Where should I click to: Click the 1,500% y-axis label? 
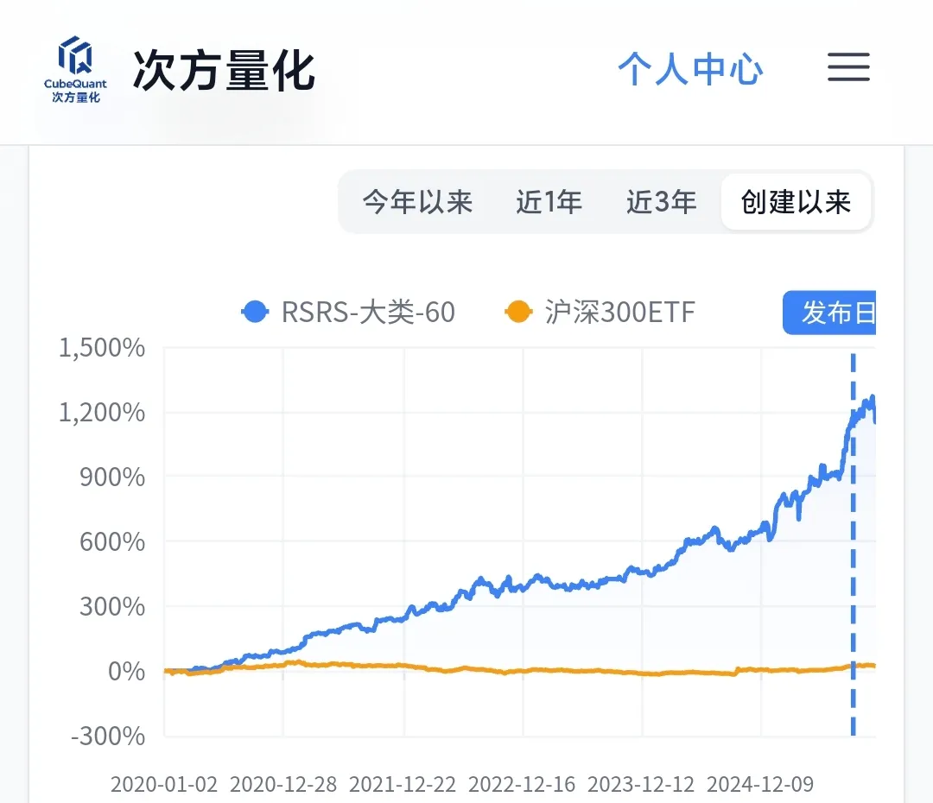101,348
